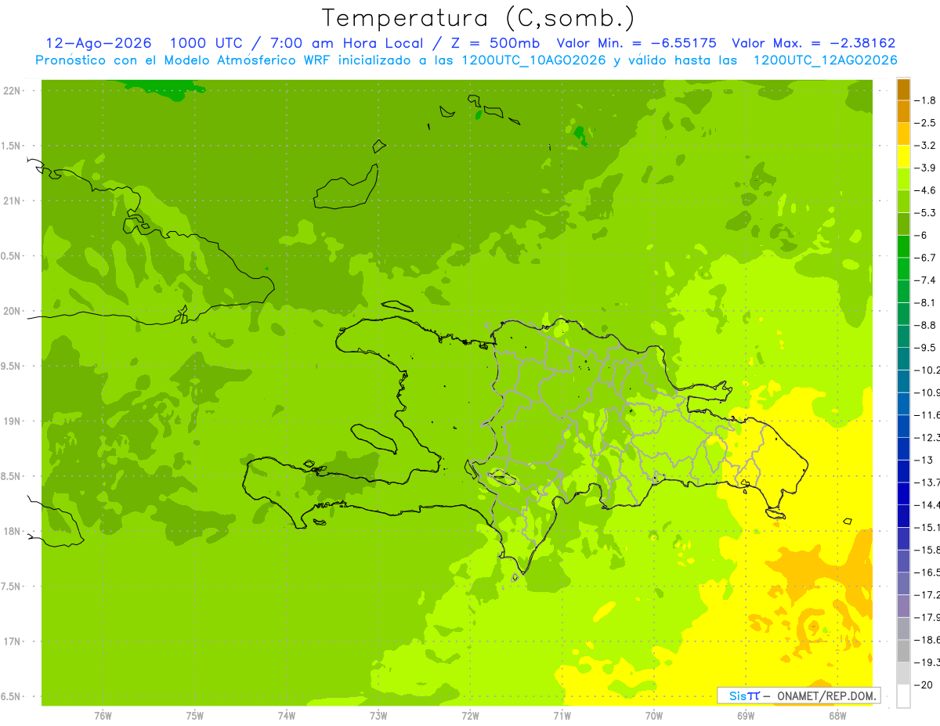The width and height of the screenshot is (940, 726).
Task: Click the '71W' longitude axis label
Action: [x=562, y=714]
